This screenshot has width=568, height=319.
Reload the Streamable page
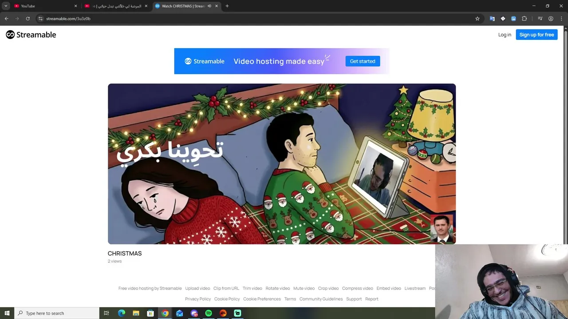pyautogui.click(x=28, y=19)
